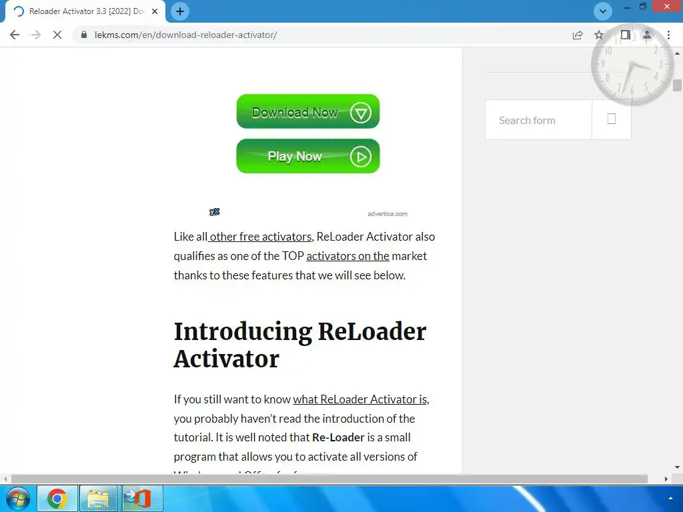
Task: Click the scroll down arrow
Action: [677, 467]
